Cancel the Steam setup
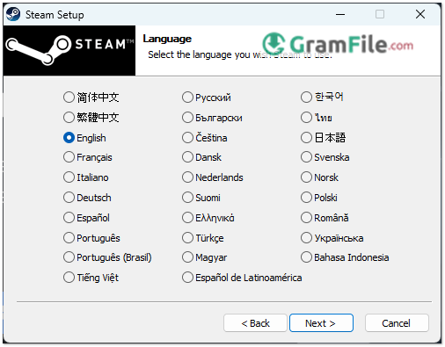The image size is (445, 347). (397, 323)
